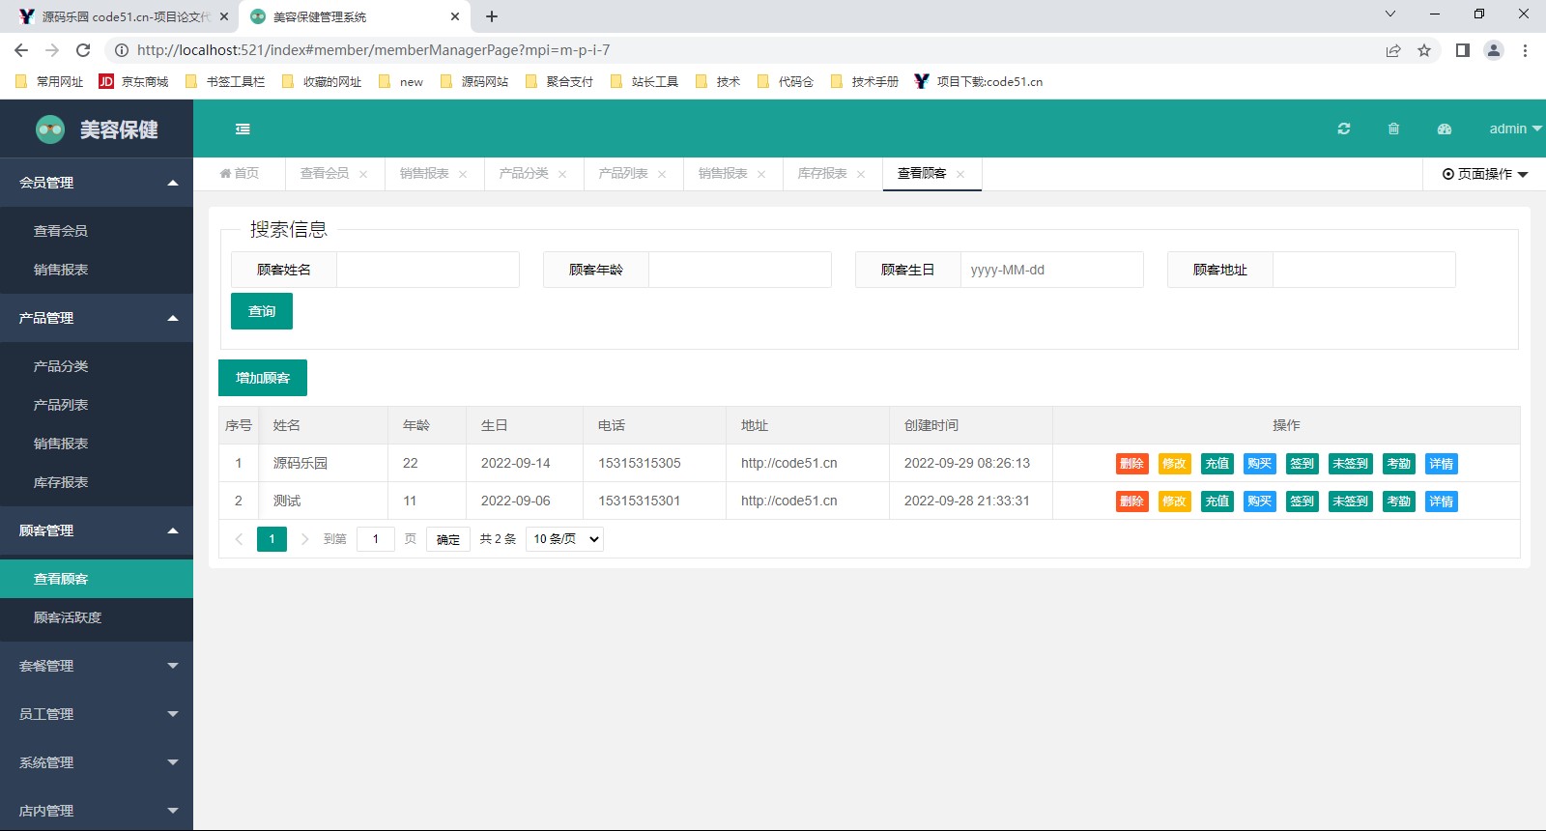
Task: Open 产品列表 in the sidebar
Action: point(97,405)
